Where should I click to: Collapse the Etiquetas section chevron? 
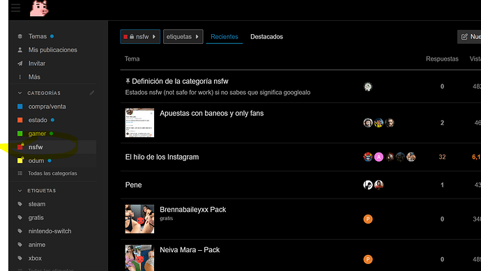click(x=20, y=191)
